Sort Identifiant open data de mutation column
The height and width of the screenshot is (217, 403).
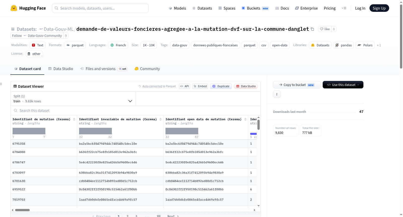click(245, 119)
